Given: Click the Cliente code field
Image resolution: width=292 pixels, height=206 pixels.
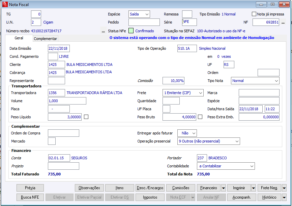Looking at the screenshot, I should 56,65.
